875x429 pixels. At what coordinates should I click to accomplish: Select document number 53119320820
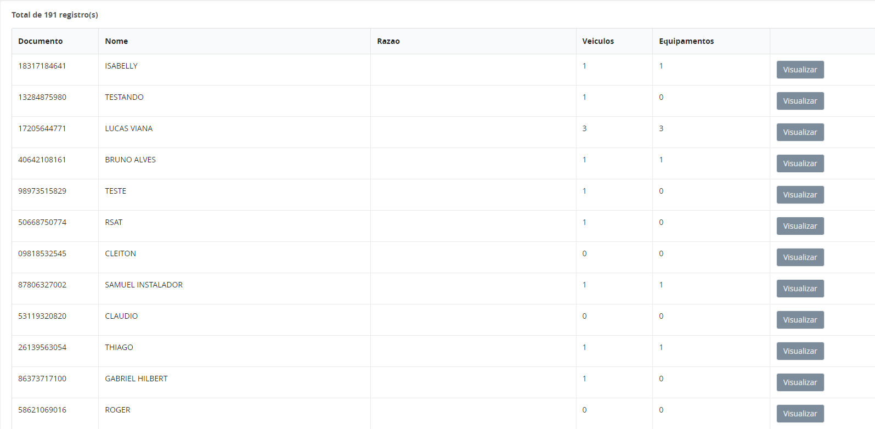tap(42, 316)
